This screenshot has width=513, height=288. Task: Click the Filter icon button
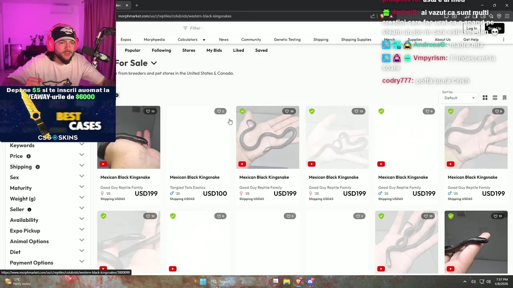[x=192, y=28]
